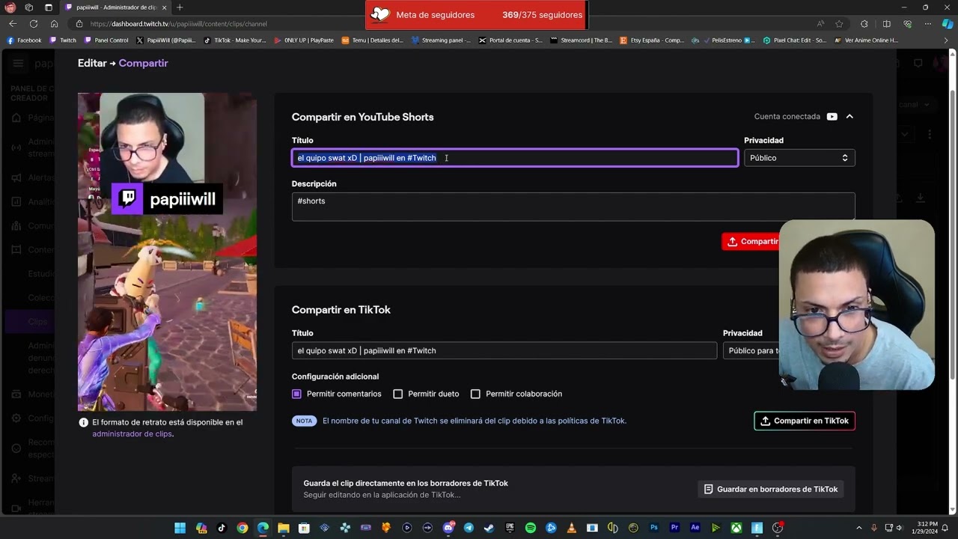Launch Steam from the taskbar

pos(489,528)
